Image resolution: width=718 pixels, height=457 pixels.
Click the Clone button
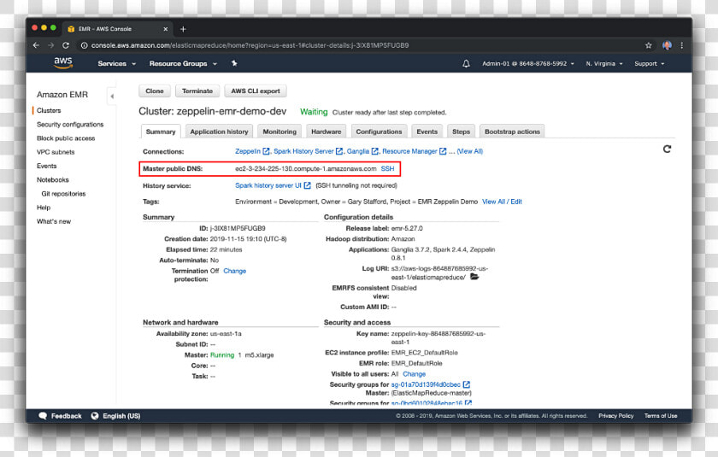(155, 91)
